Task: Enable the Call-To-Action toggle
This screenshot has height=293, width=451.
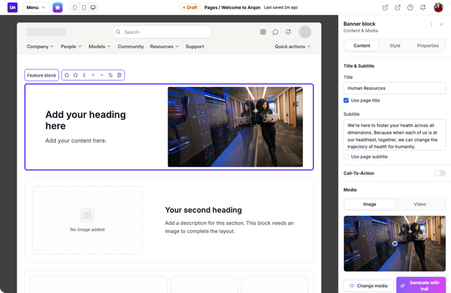Action: pos(439,173)
